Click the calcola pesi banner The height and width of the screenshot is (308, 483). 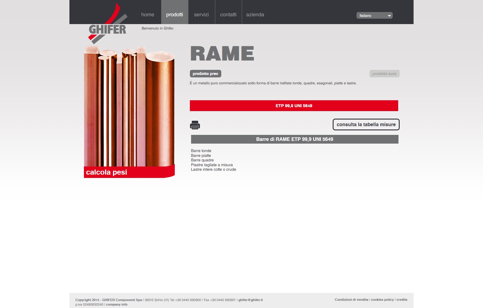(129, 172)
